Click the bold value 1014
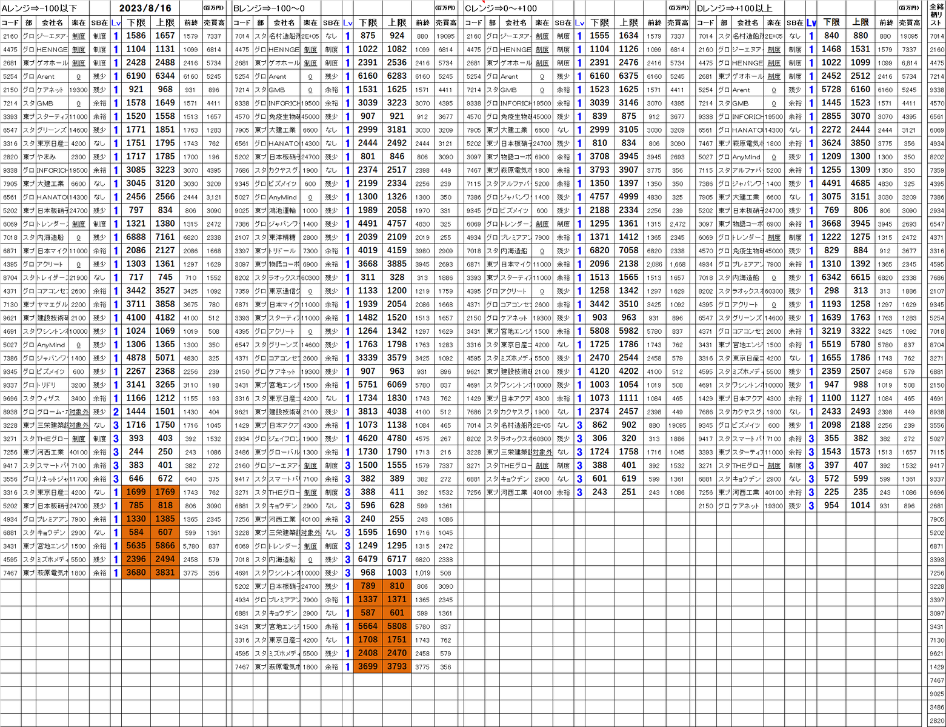 pyautogui.click(x=861, y=506)
